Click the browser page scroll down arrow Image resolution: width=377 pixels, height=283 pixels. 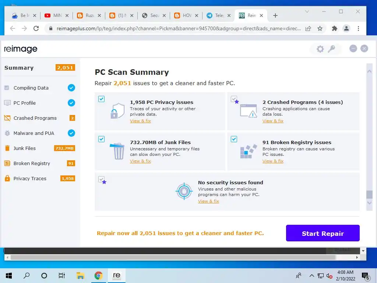[x=363, y=251]
